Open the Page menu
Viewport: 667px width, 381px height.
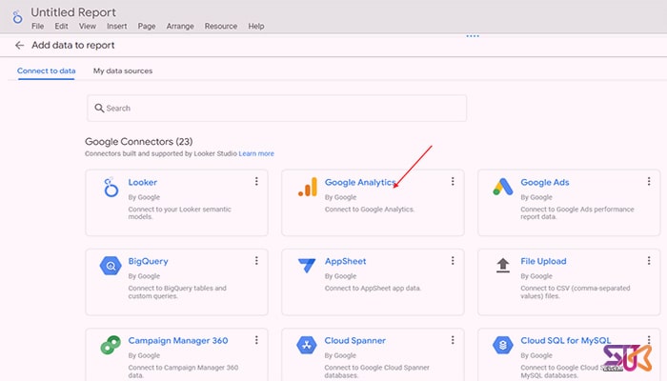147,27
